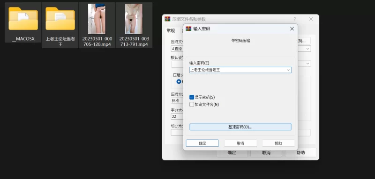
Task: Select the file 20230301-000705-128.mp4
Action: point(97,25)
